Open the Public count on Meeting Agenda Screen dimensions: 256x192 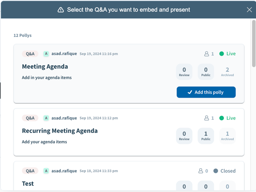(x=206, y=72)
